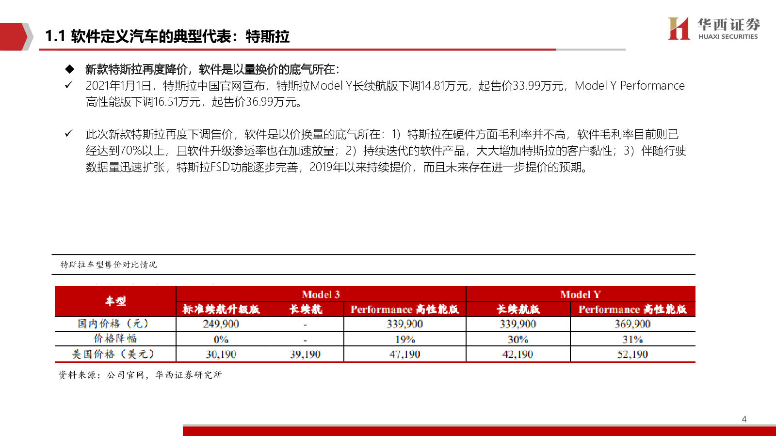This screenshot has width=776, height=436.
Task: Click the 'Model 3' column group header
Action: coord(321,294)
